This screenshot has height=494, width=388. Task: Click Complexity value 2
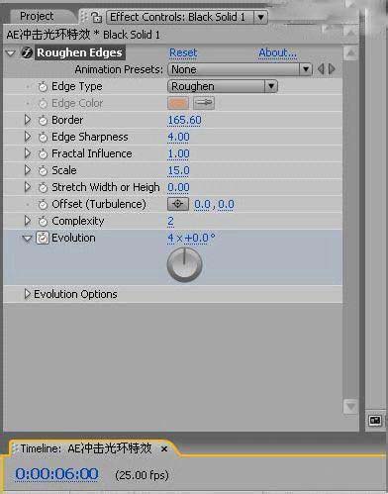(x=170, y=221)
